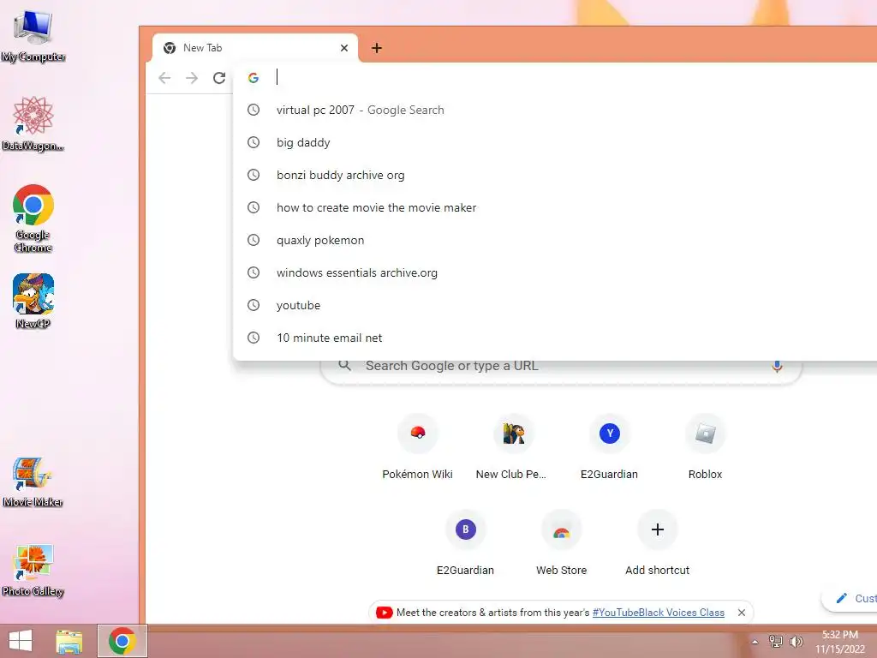877x658 pixels.
Task: Click Add shortcut button
Action: pos(657,544)
